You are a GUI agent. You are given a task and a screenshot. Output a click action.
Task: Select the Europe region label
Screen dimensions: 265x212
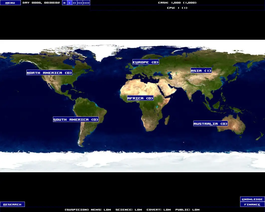tap(146, 62)
